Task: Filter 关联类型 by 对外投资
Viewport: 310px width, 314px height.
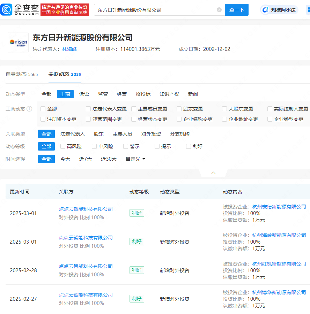Action: 151,134
